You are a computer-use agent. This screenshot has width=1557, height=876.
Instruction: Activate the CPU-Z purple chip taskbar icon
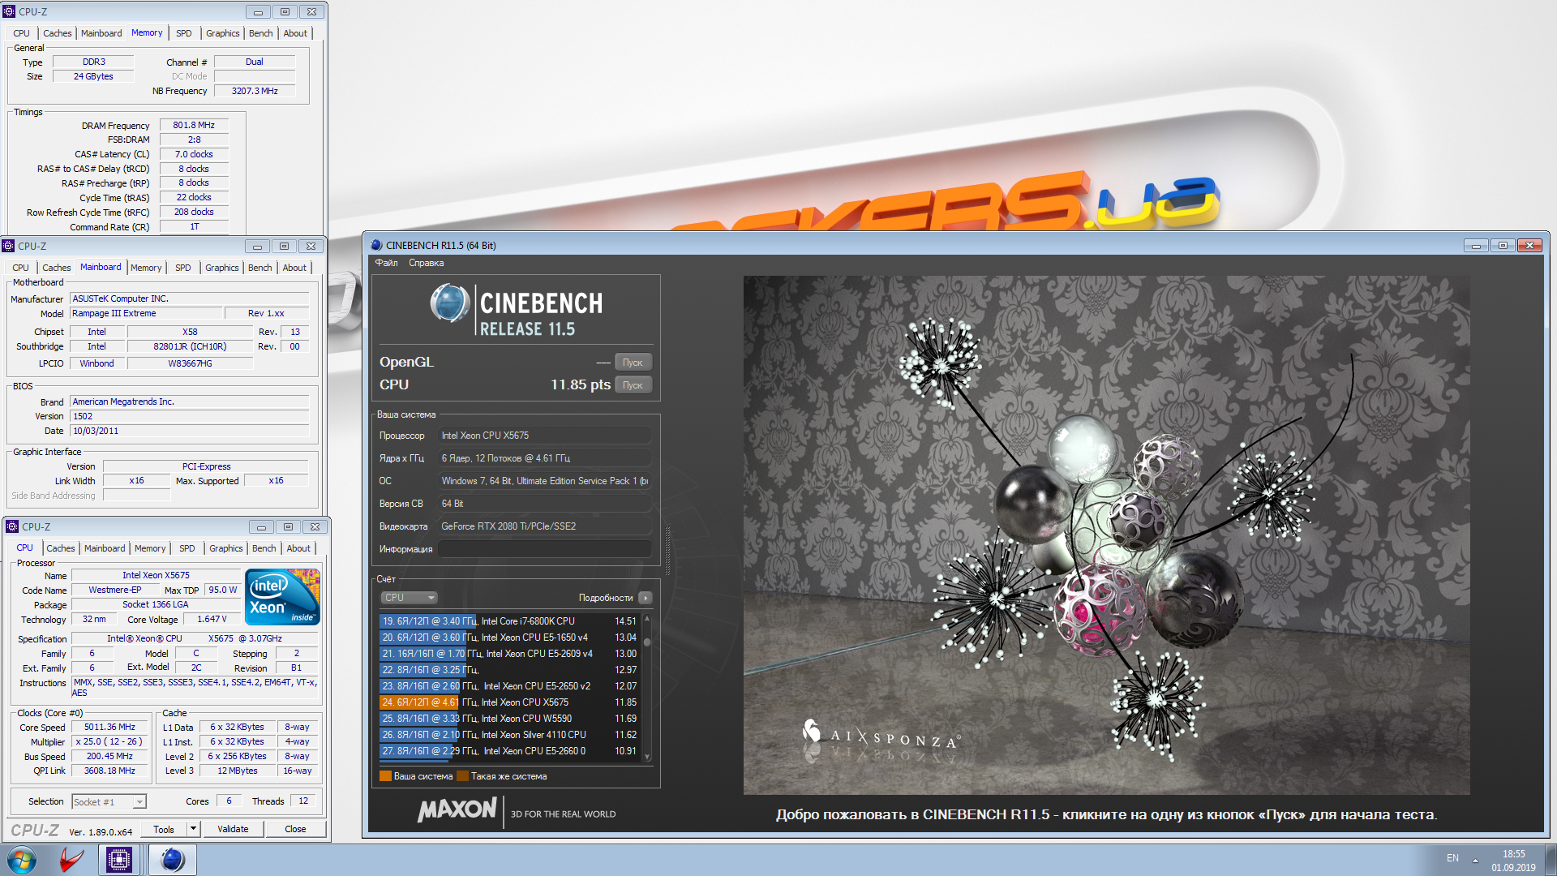(119, 860)
